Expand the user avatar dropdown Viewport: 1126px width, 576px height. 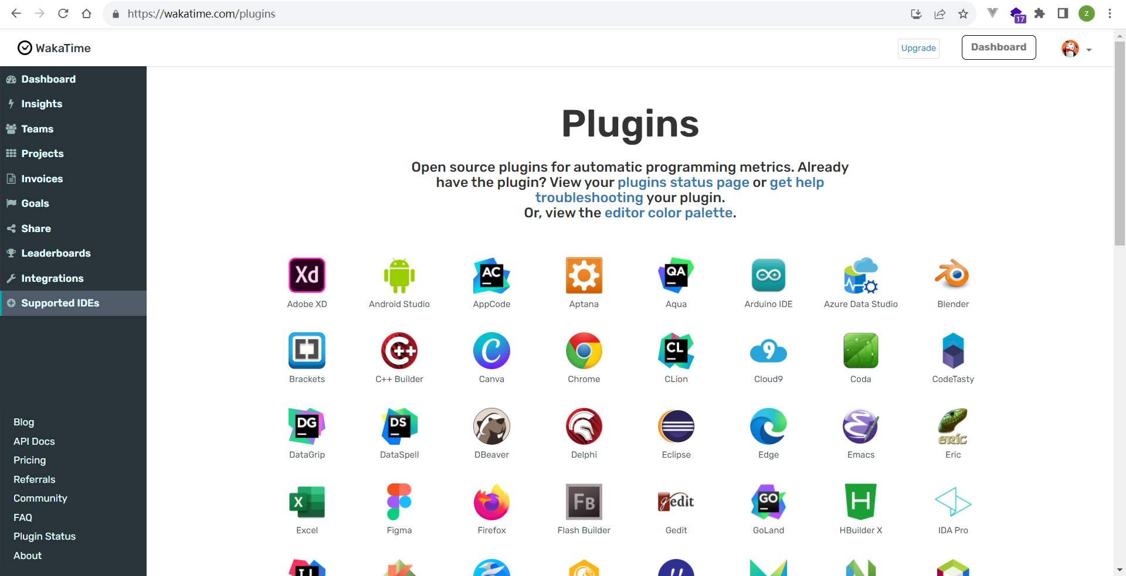click(x=1077, y=49)
